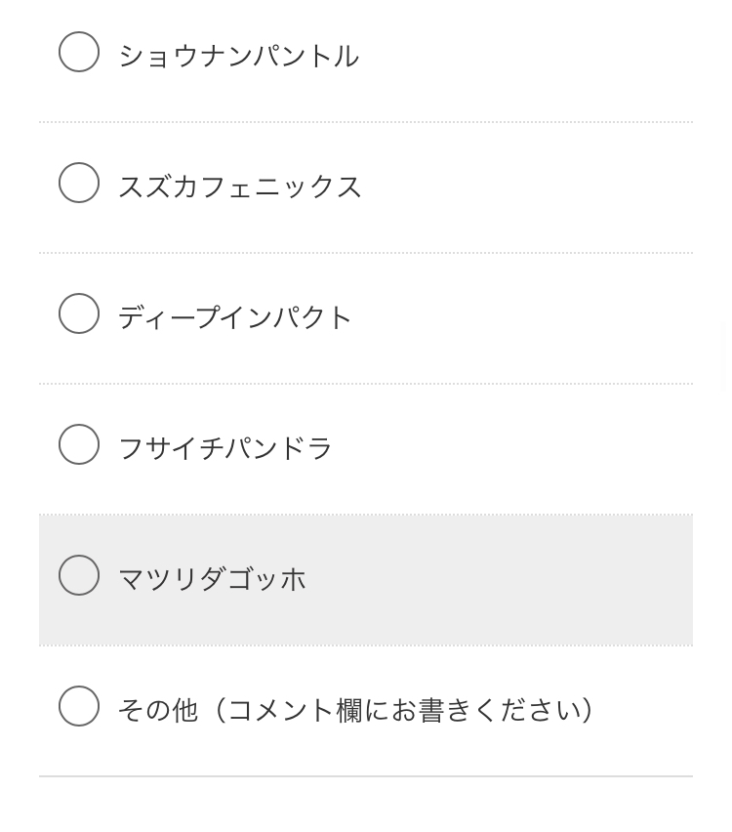Choose the ディープインパクト radio circle
Image resolution: width=732 pixels, height=832 pixels.
coord(79,314)
